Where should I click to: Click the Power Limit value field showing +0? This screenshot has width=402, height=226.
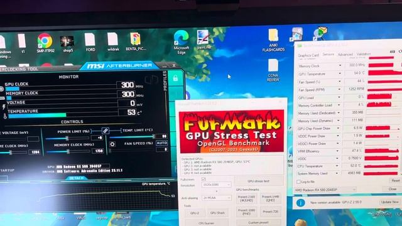pyautogui.click(x=97, y=137)
